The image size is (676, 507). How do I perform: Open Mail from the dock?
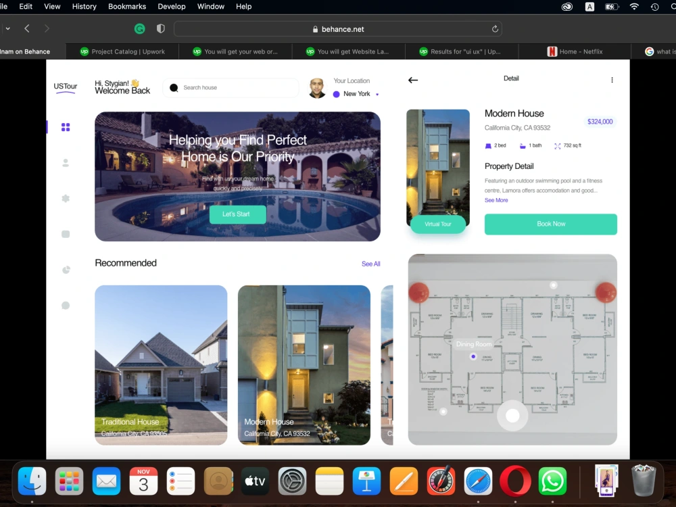(107, 481)
